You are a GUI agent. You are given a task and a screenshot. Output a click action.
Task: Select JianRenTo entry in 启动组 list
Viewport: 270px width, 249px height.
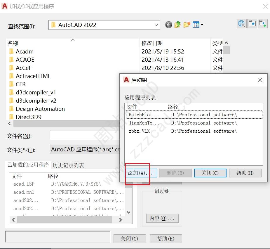pyautogui.click(x=194, y=123)
